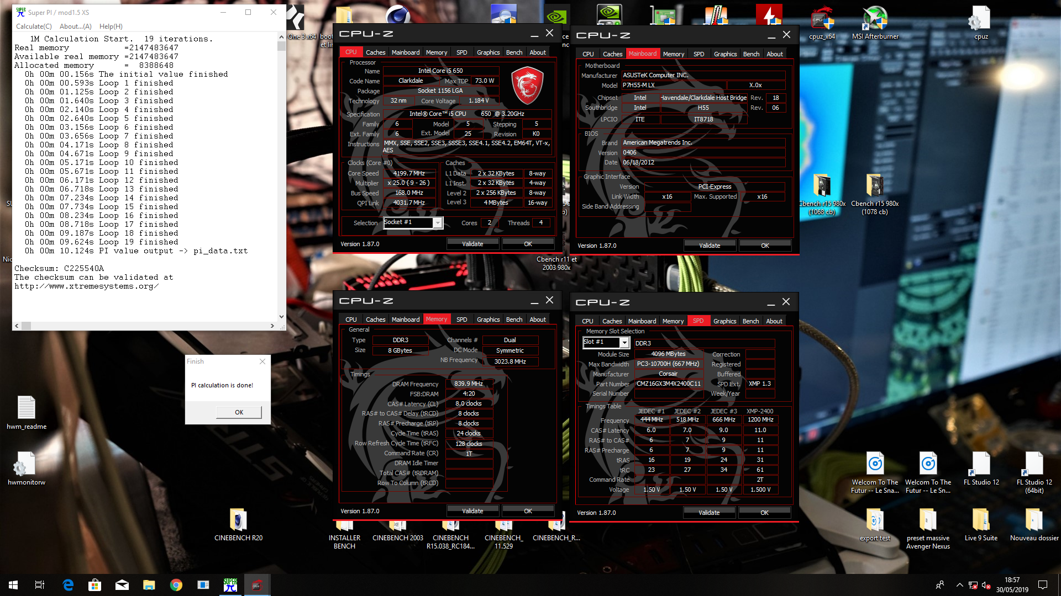The image size is (1061, 596).
Task: Click OK in the Mainboard CPU-Z window
Action: [x=765, y=246]
